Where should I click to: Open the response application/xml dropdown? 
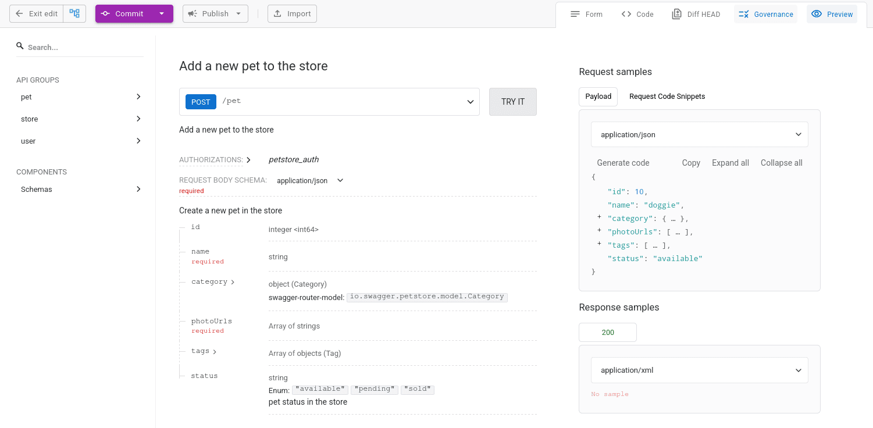click(x=700, y=370)
